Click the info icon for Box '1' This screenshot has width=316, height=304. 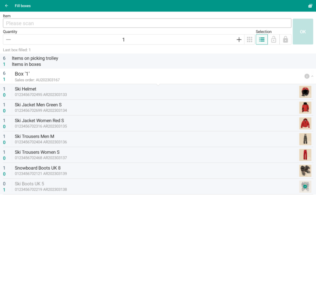[307, 76]
